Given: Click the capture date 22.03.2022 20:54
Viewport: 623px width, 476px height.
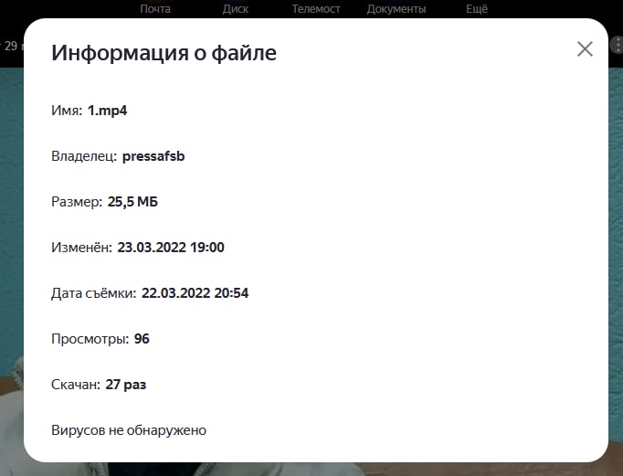Looking at the screenshot, I should [x=195, y=293].
